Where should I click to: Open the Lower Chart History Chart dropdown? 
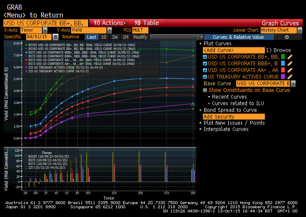(300, 30)
